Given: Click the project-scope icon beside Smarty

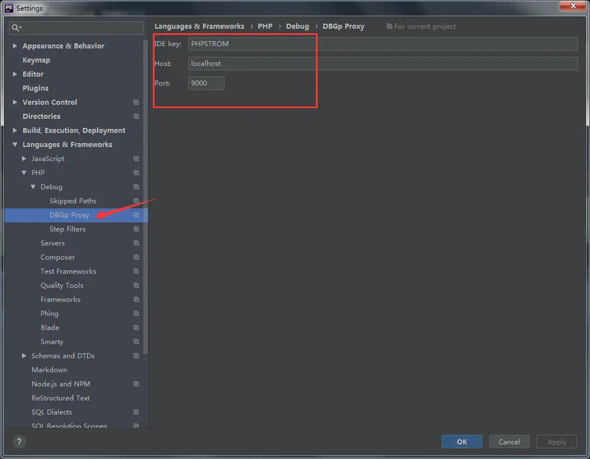Looking at the screenshot, I should pos(136,342).
